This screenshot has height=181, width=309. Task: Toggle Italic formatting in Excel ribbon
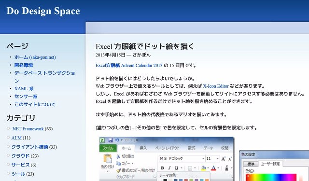(169, 168)
